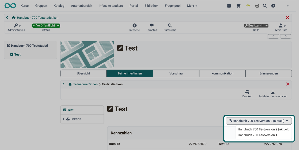Open the shopping cart icon

(x=238, y=6)
